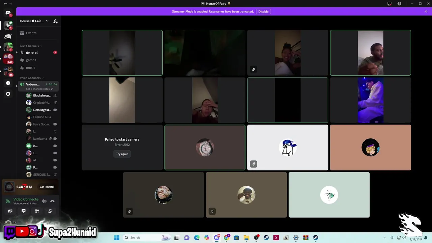Screen dimensions: 432x243
Task: Select video tile of bearded man
Action: coord(371,53)
